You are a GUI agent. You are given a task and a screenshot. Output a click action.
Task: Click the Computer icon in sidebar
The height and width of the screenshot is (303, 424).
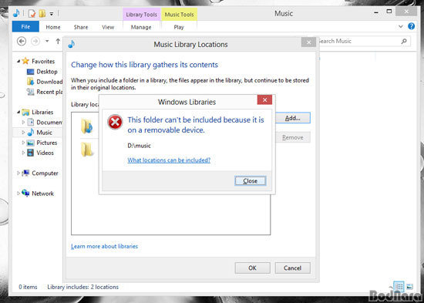25,173
